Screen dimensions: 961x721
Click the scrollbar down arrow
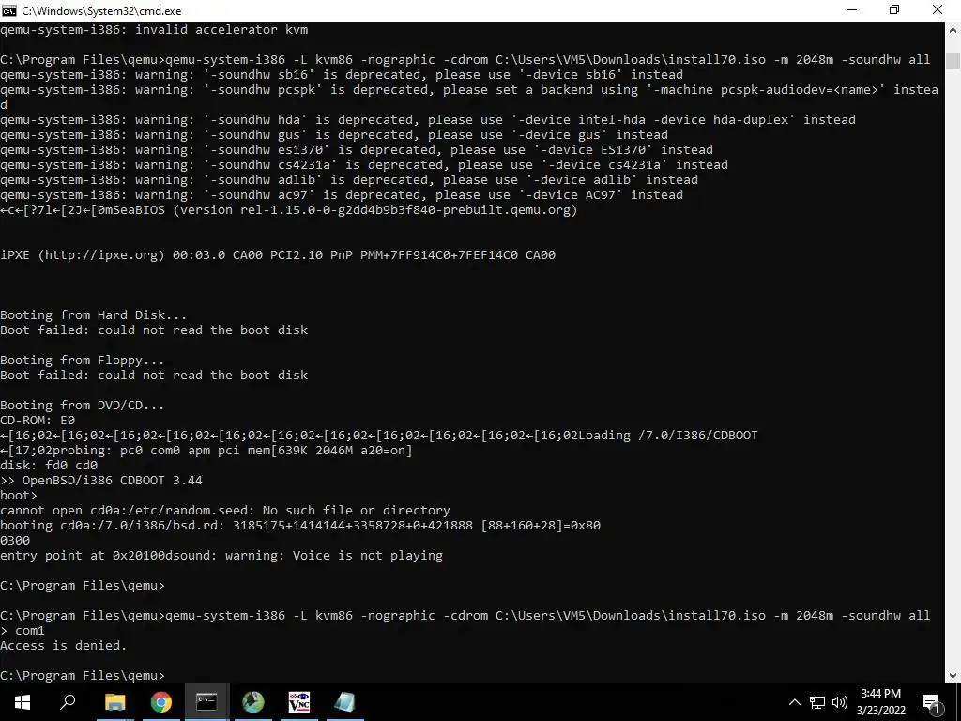(x=953, y=676)
